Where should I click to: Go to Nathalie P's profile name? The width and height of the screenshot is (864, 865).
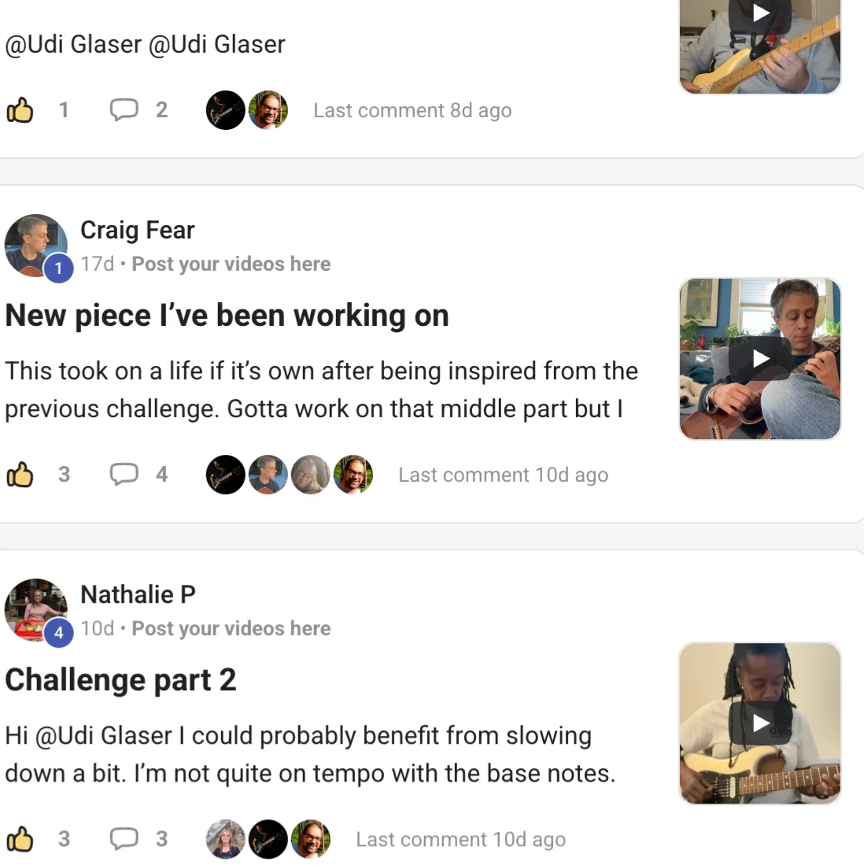point(138,594)
